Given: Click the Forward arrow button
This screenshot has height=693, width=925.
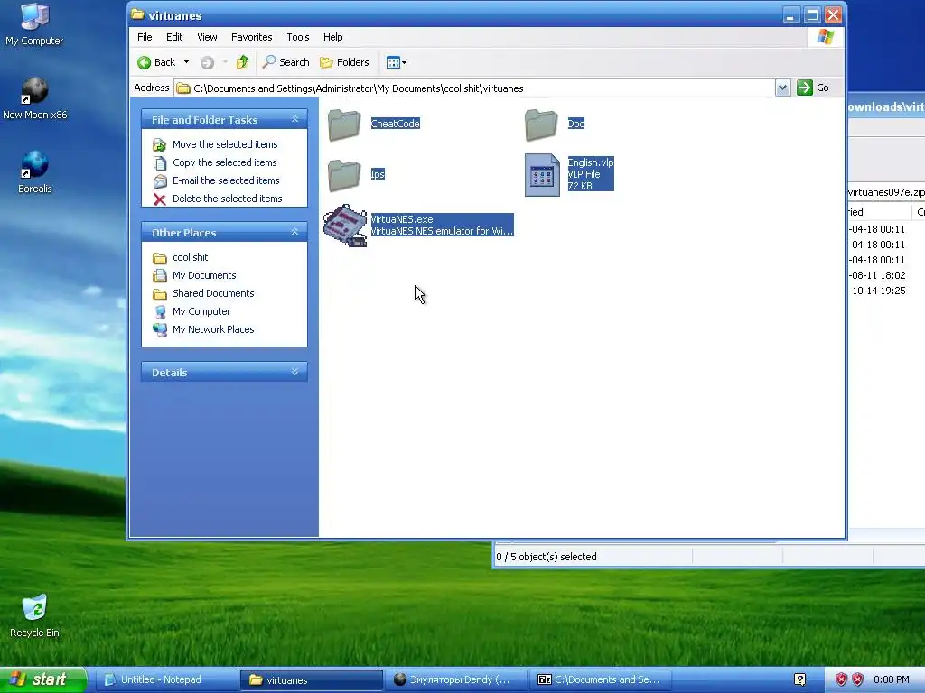Looking at the screenshot, I should coord(207,62).
